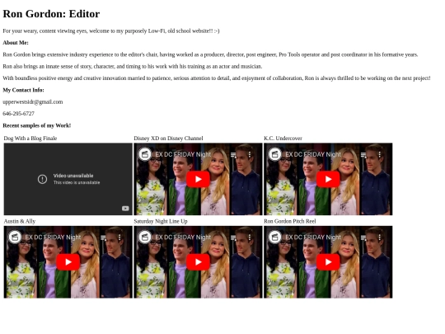Open more options on K.C. Undercover video

[x=379, y=154]
